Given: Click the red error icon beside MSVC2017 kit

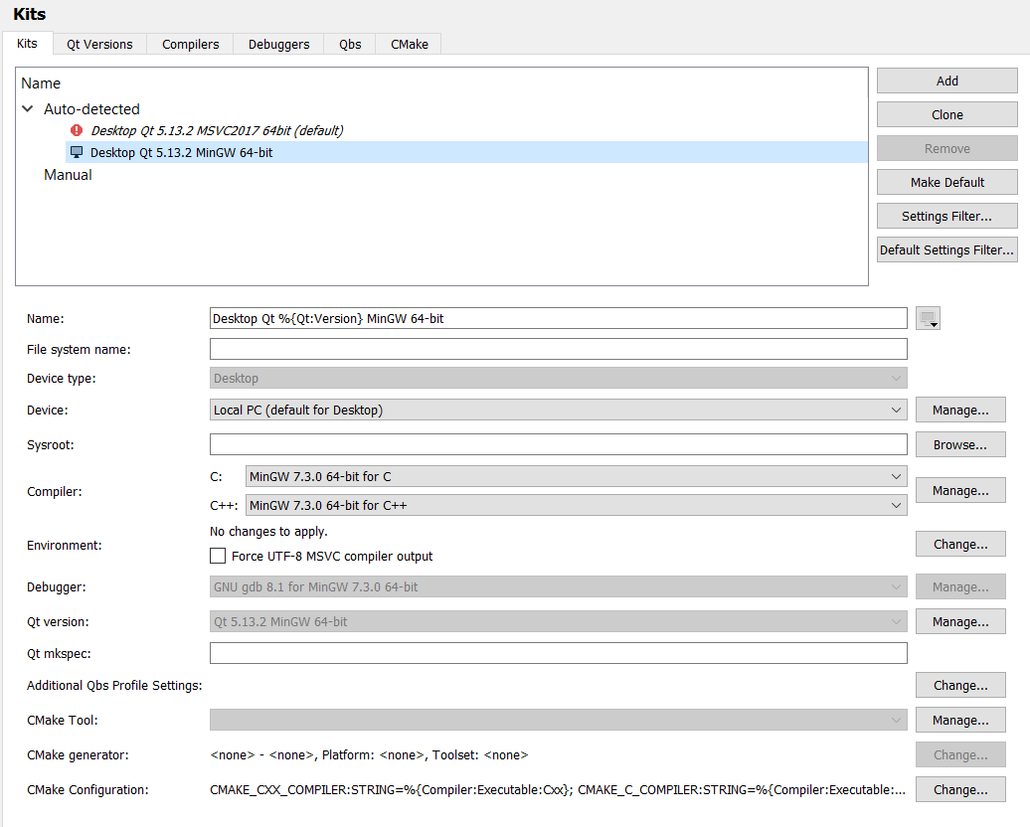Looking at the screenshot, I should click(77, 130).
